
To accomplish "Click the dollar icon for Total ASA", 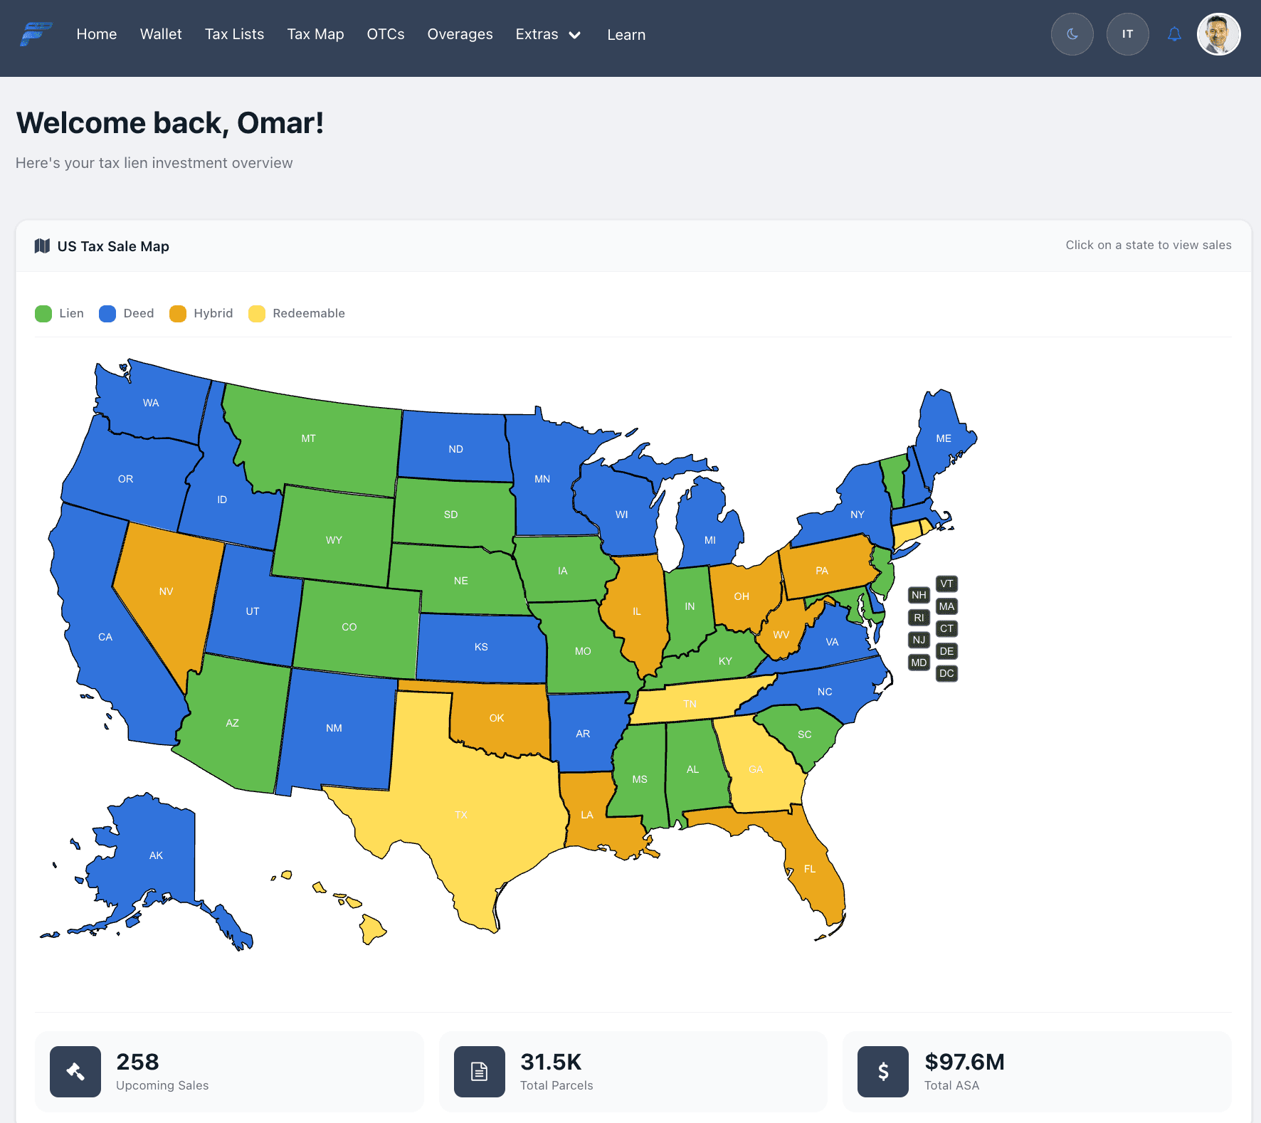I will (x=882, y=1071).
